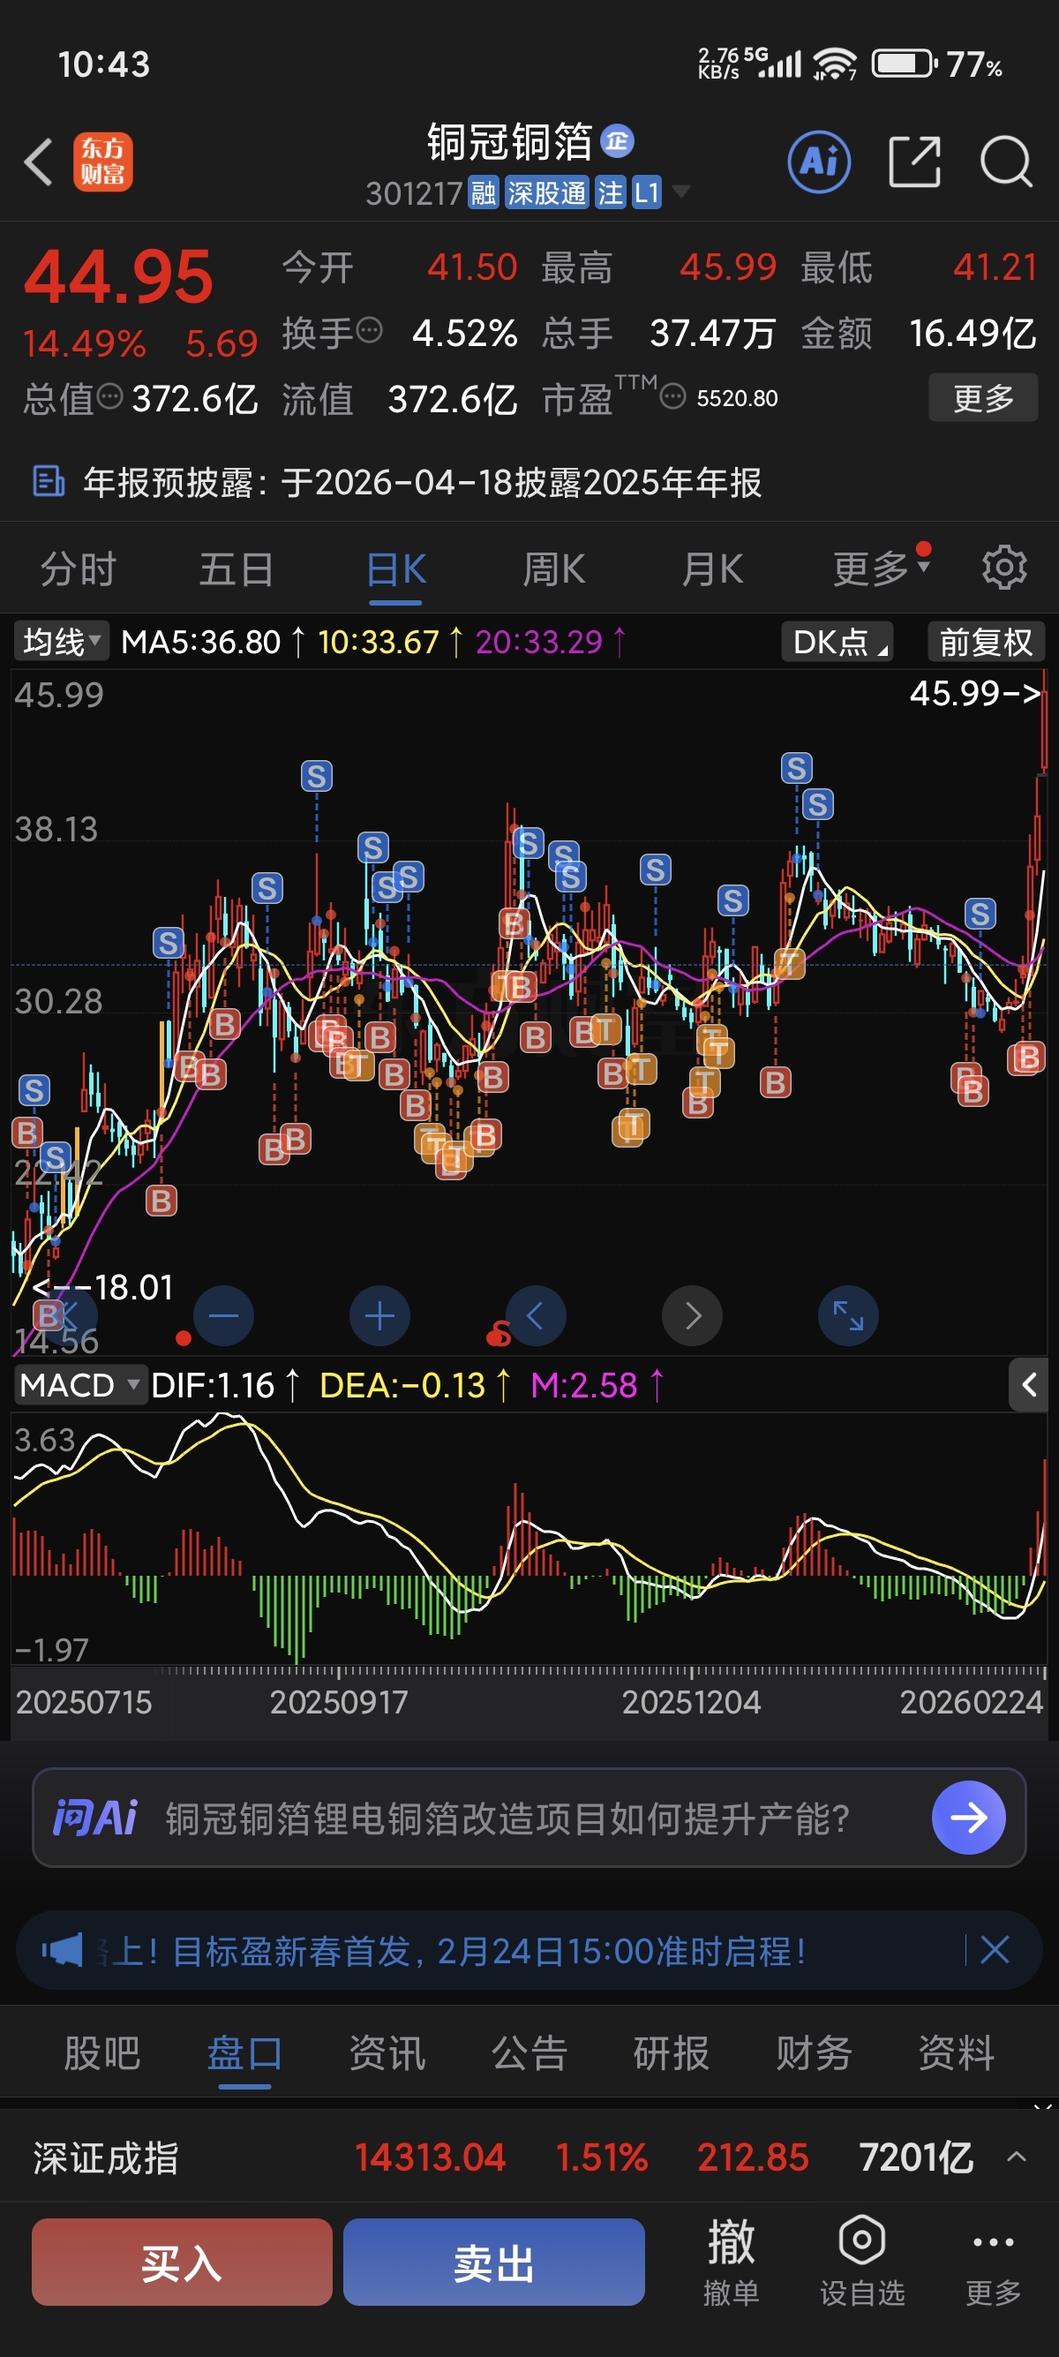
Task: Tap the 45.99-> high marker
Action: 975,693
